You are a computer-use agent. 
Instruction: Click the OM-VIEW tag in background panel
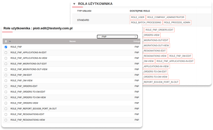tap(149, 61)
